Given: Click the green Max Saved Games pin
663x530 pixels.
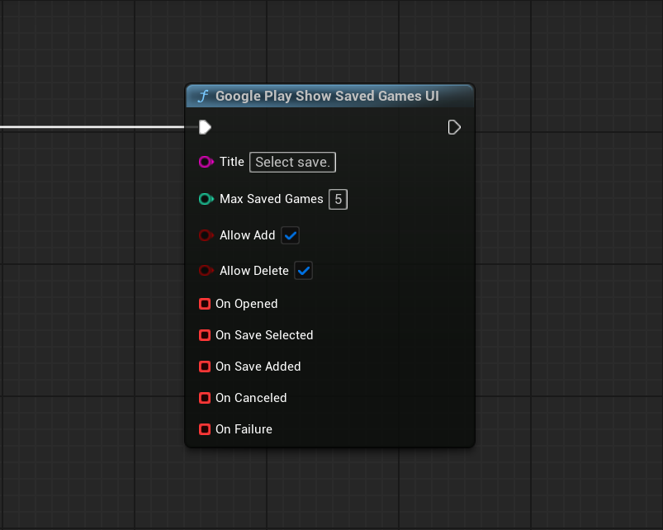Looking at the screenshot, I should click(206, 199).
